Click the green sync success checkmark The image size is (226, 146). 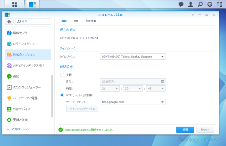pos(61,130)
